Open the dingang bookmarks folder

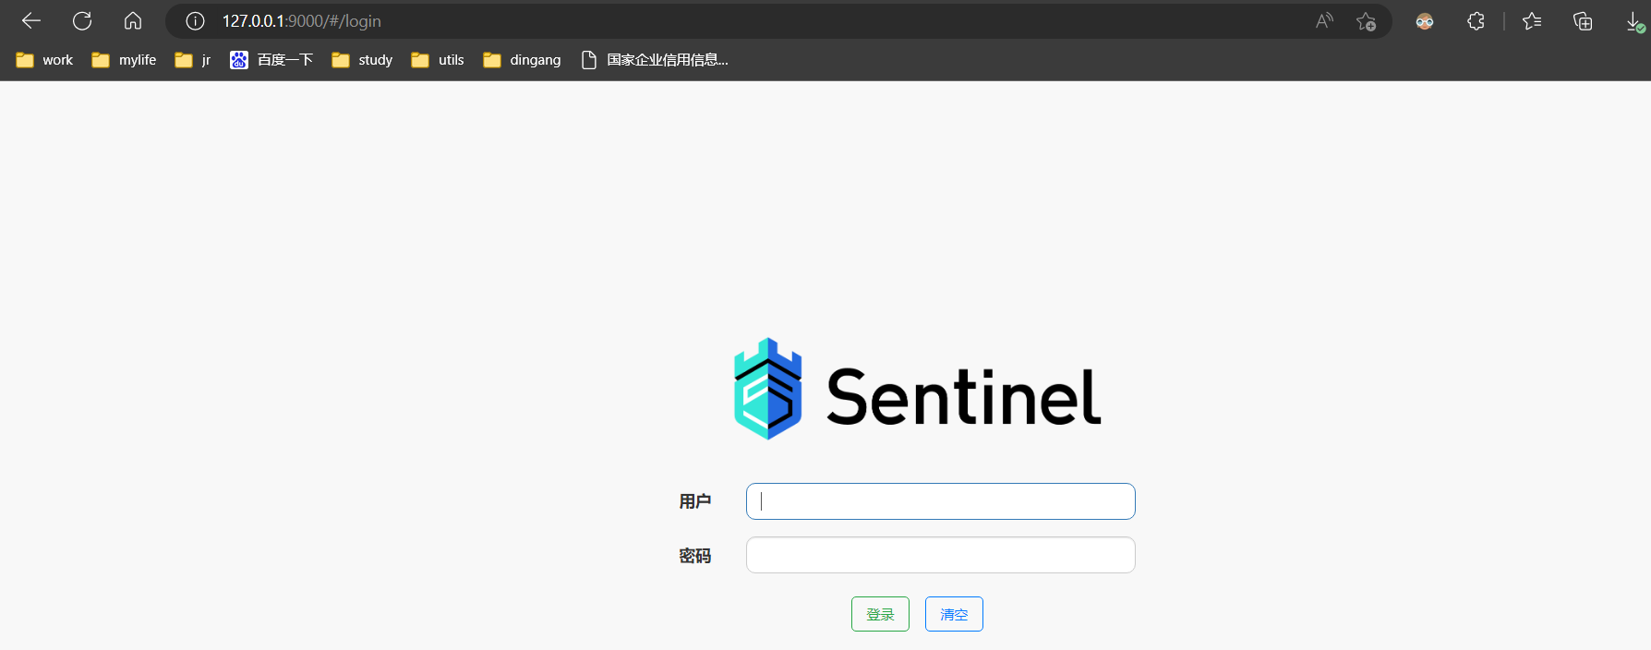[x=523, y=60]
